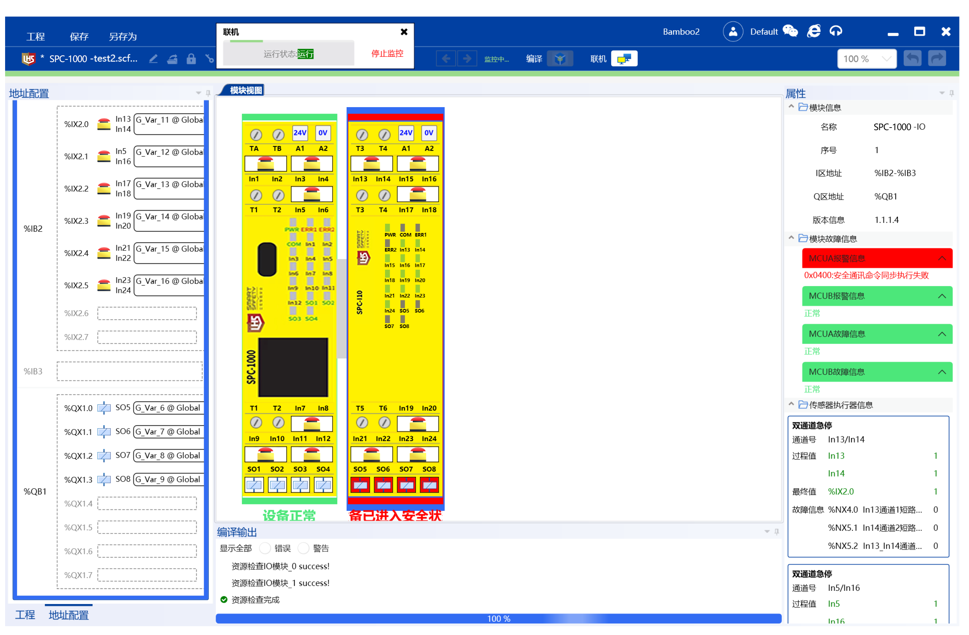Click emergency stop icon in %IX2.0 row
The height and width of the screenshot is (635, 969).
click(104, 124)
